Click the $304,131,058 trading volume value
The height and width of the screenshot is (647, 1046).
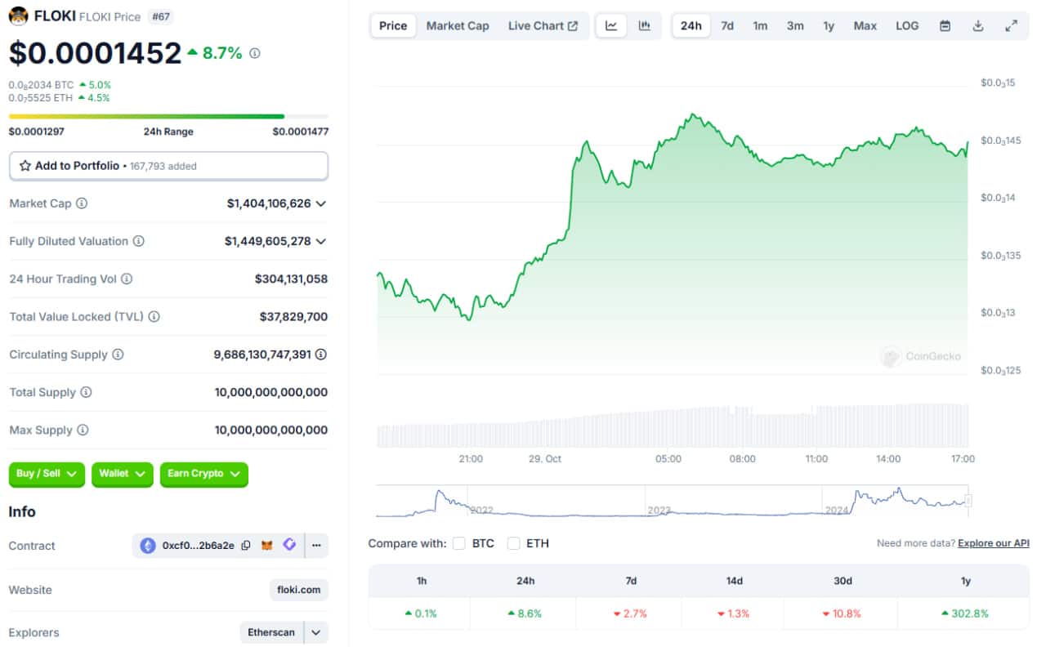(291, 279)
